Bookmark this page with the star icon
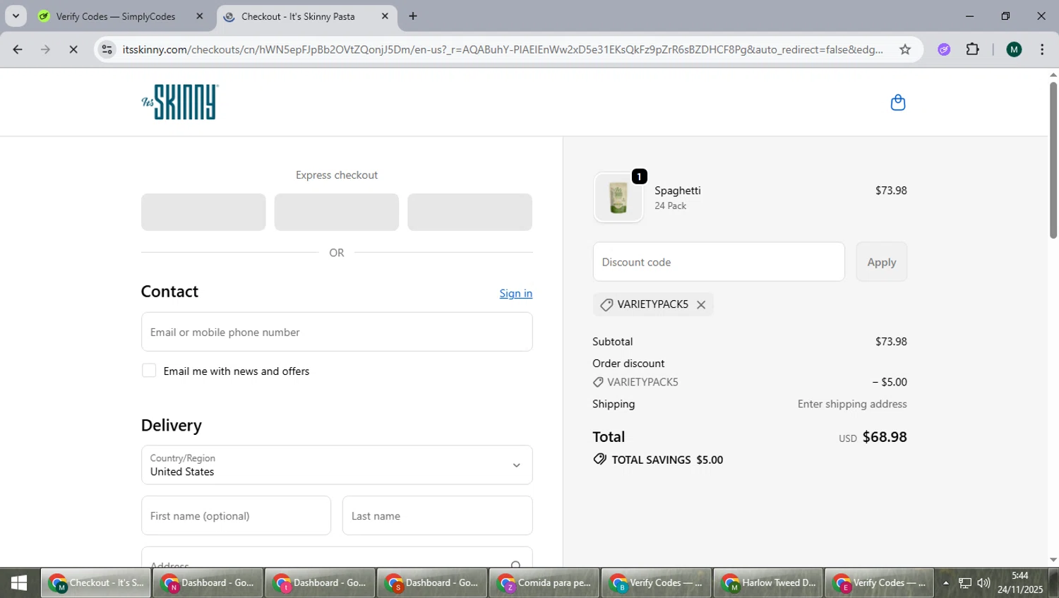 [x=905, y=49]
